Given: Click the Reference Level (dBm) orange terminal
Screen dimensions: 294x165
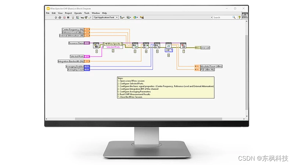Looking at the screenshot, I should point(87,33).
